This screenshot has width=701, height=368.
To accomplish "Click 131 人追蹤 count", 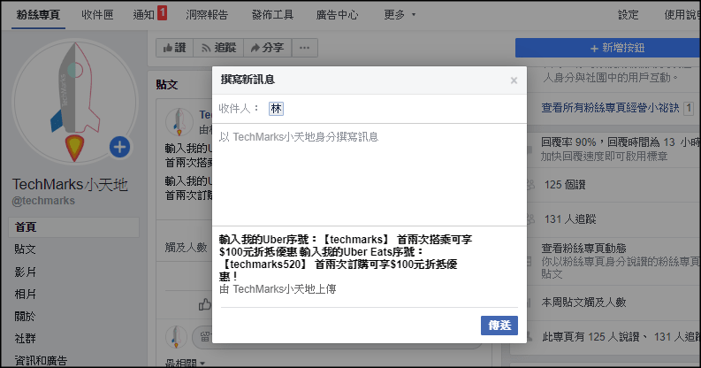I will pos(570,219).
